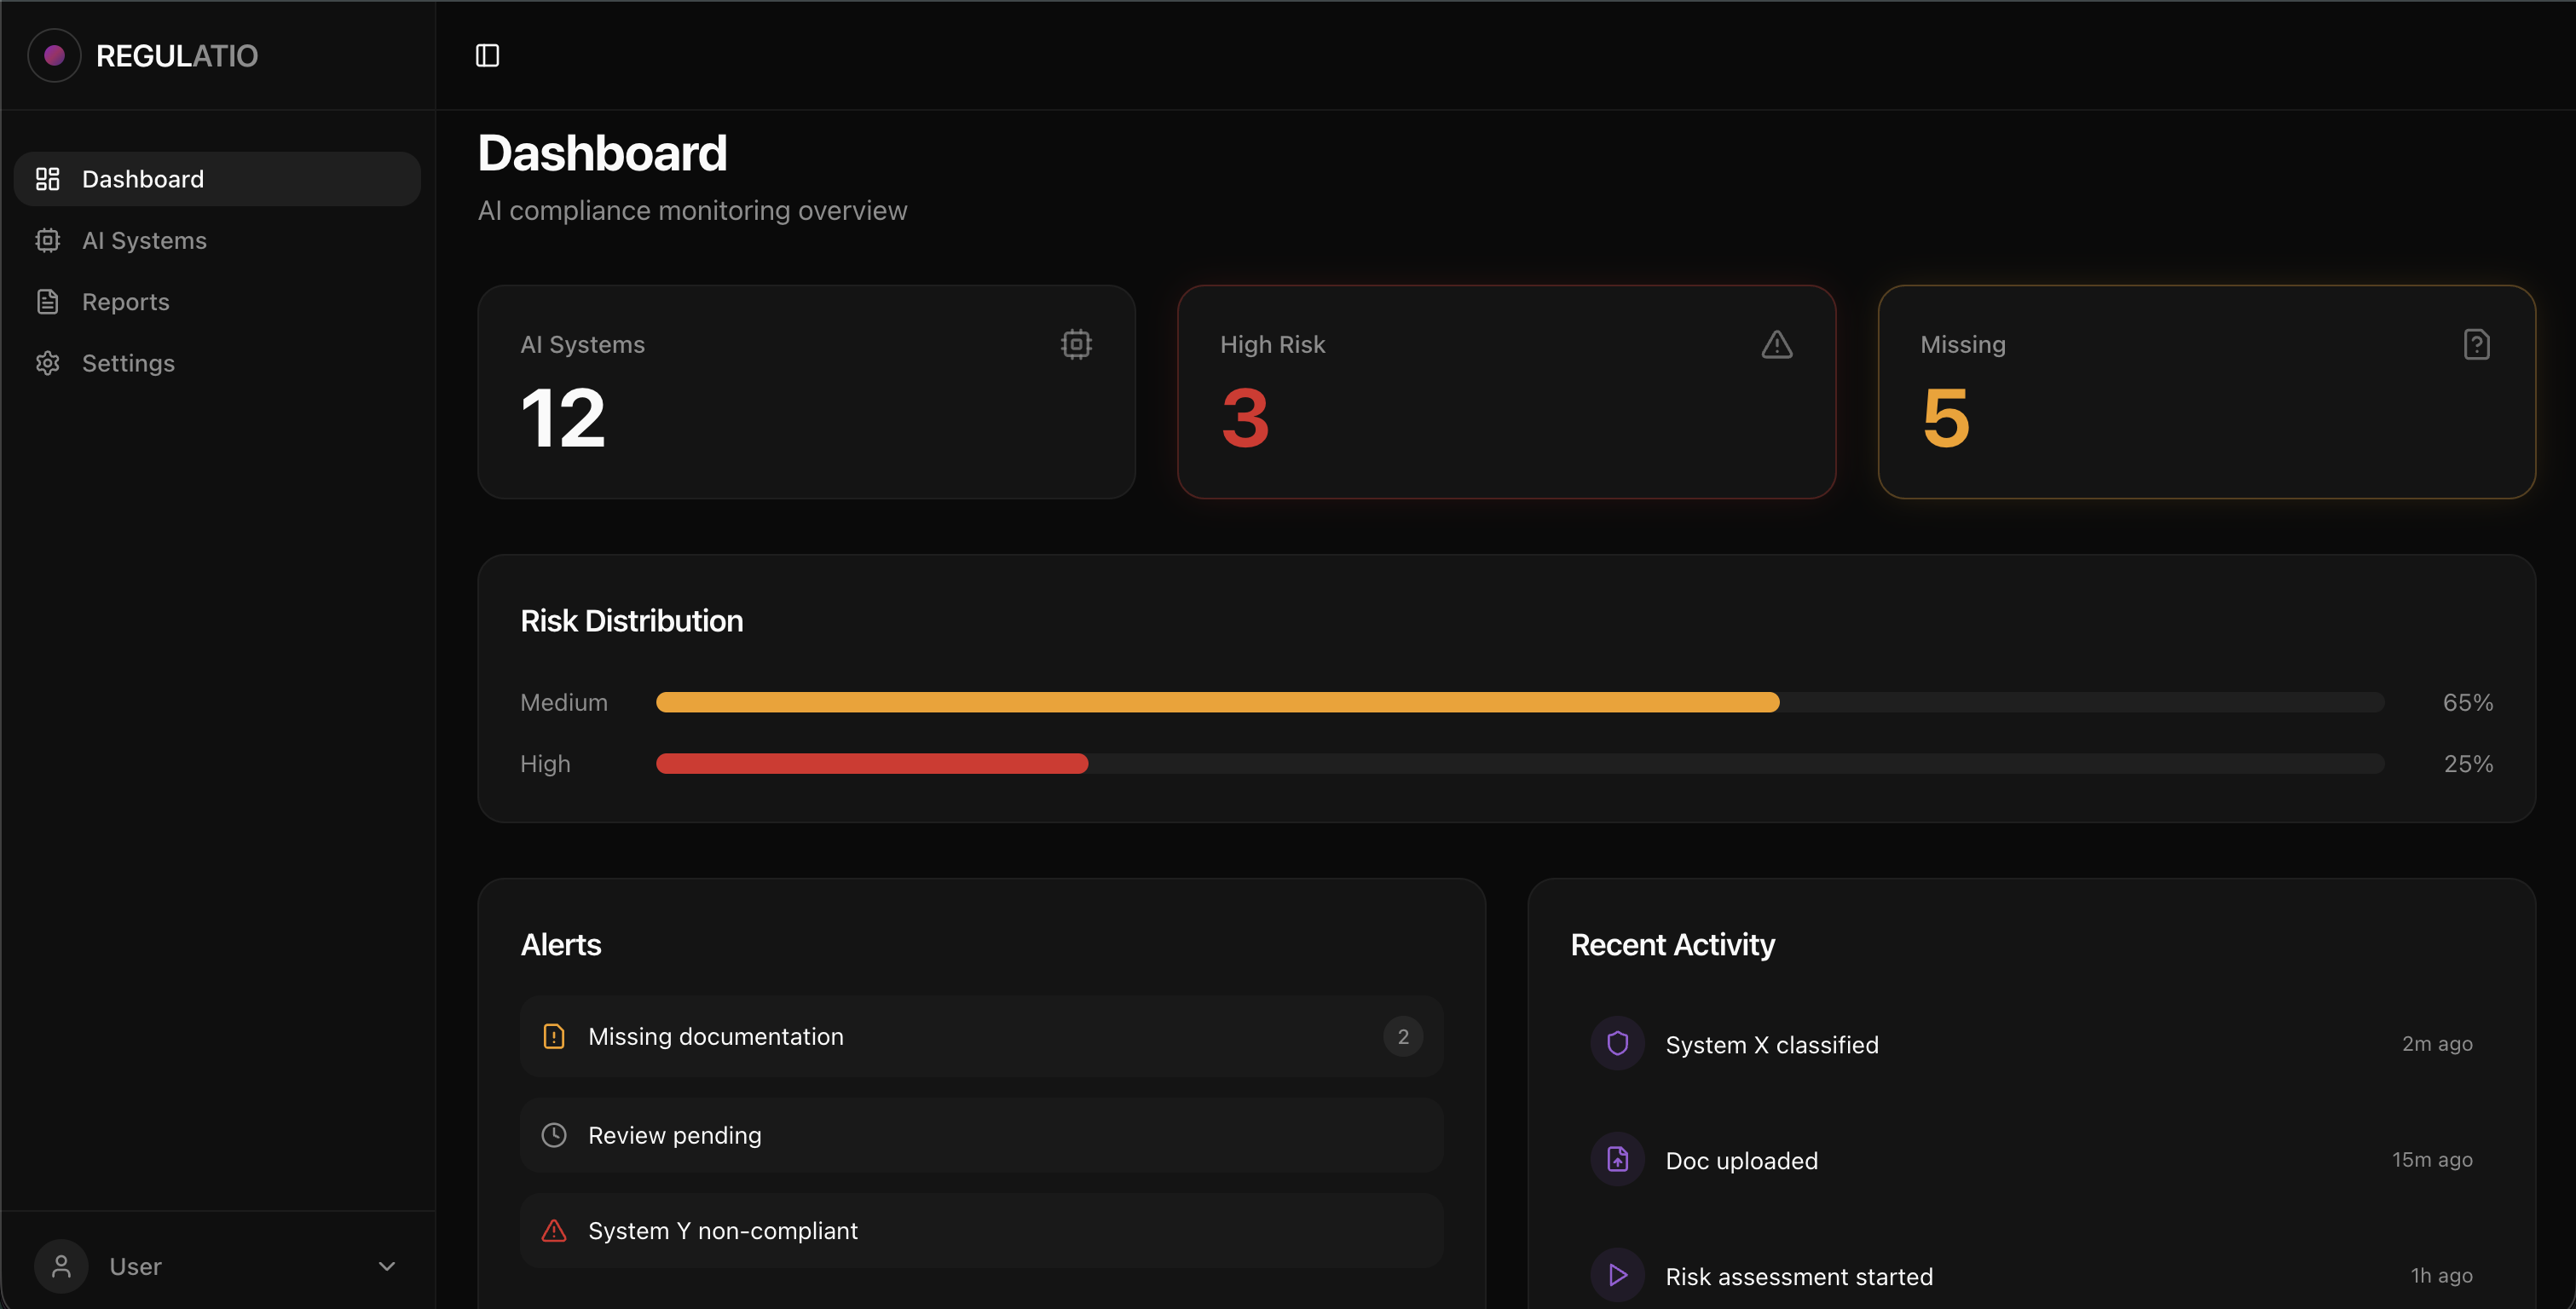This screenshot has width=2576, height=1309.
Task: Open the Reports section
Action: (125, 301)
